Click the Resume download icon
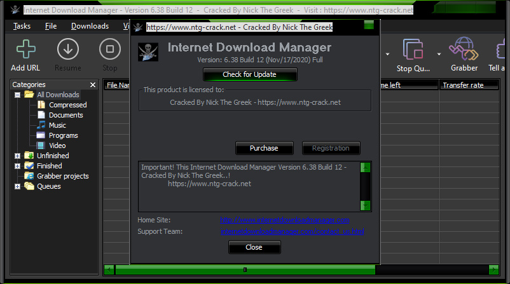 (x=68, y=49)
